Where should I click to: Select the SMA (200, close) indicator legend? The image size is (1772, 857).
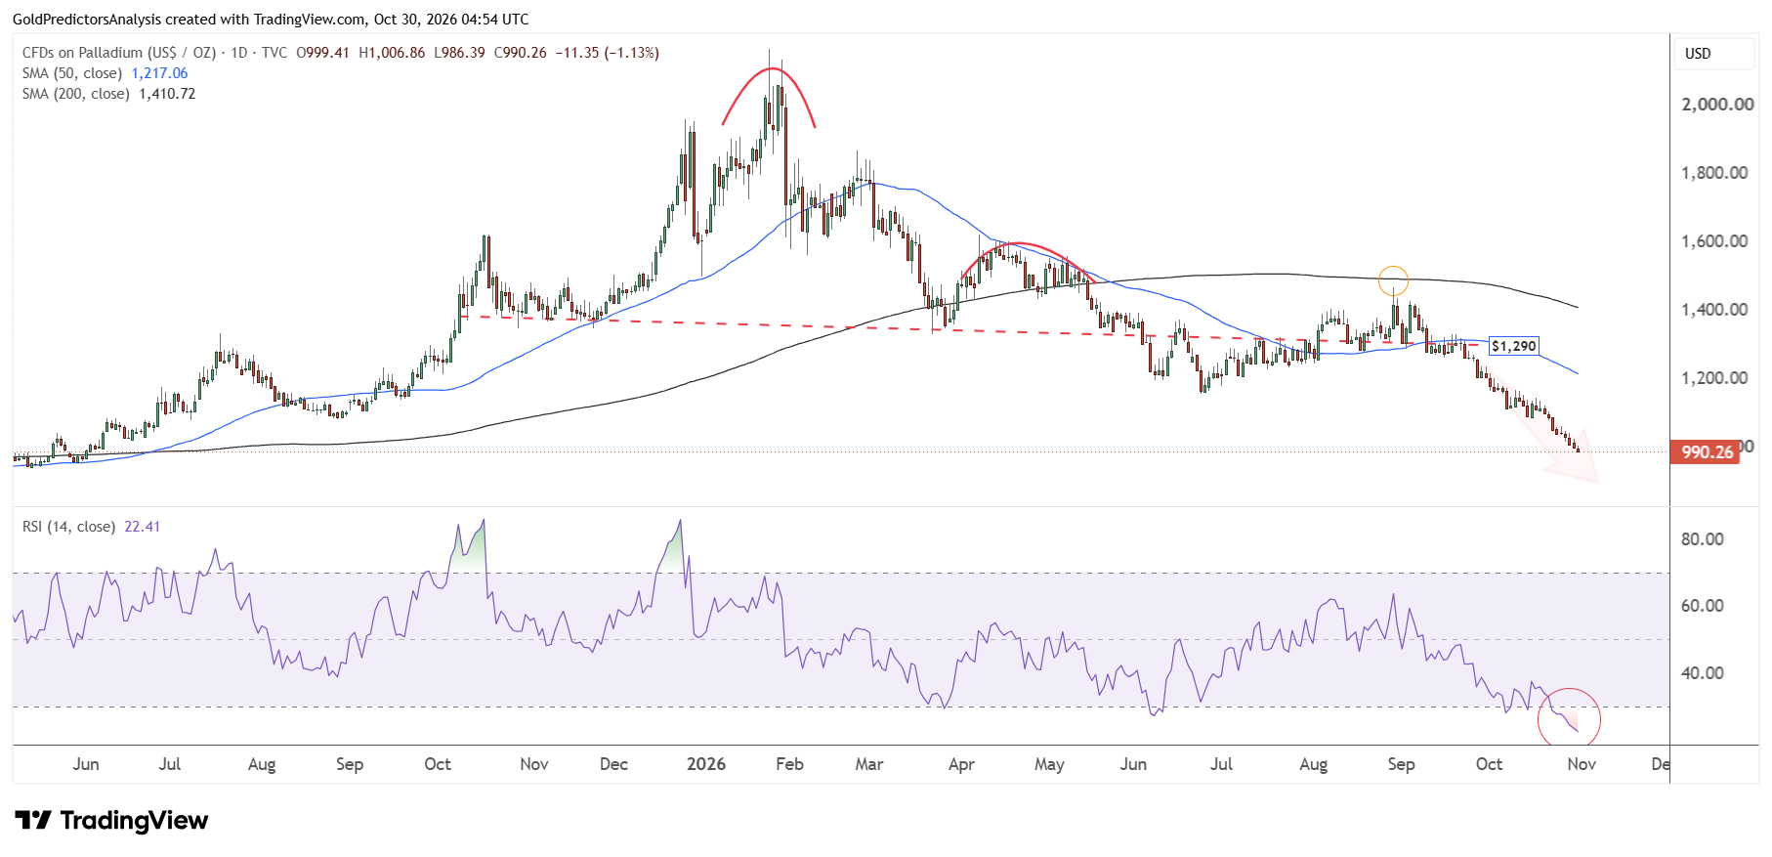[76, 94]
